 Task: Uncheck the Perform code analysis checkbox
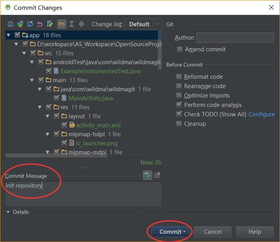point(179,105)
